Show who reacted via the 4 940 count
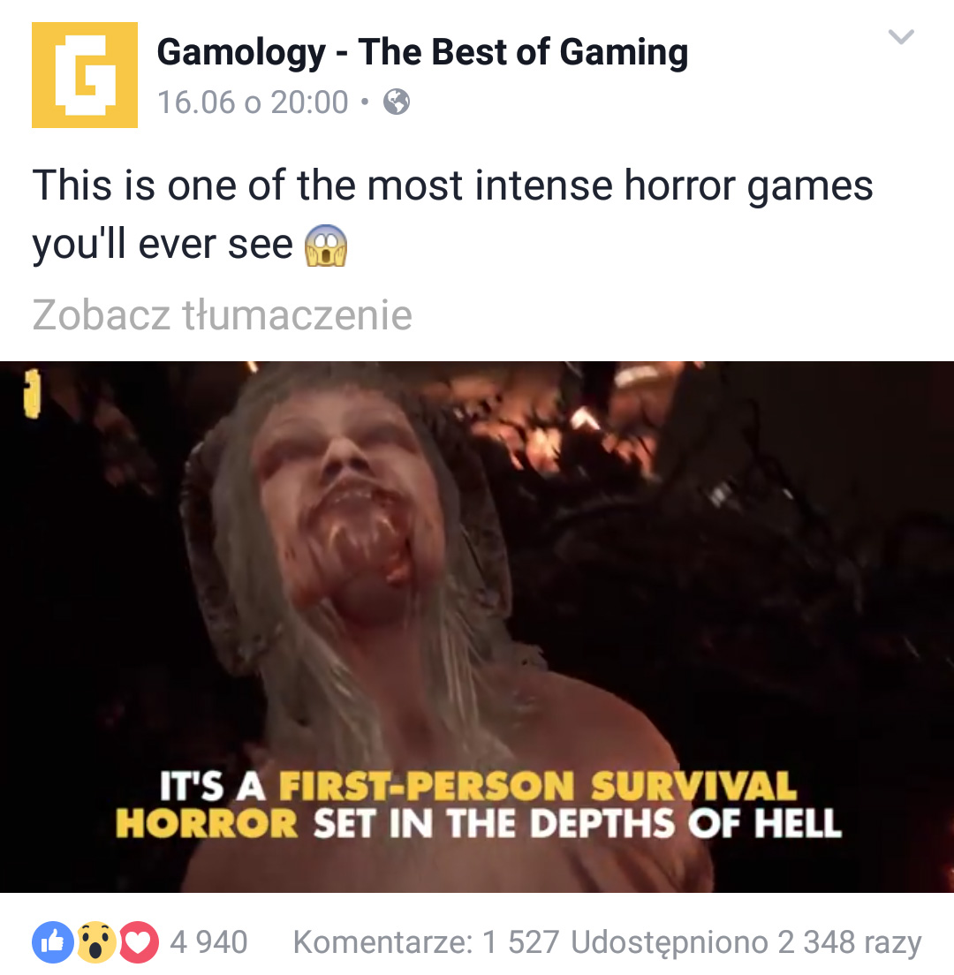Image resolution: width=954 pixels, height=975 pixels. [209, 942]
